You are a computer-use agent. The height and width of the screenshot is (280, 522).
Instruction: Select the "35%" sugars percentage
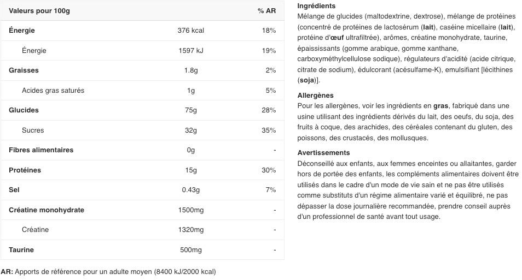coord(268,130)
